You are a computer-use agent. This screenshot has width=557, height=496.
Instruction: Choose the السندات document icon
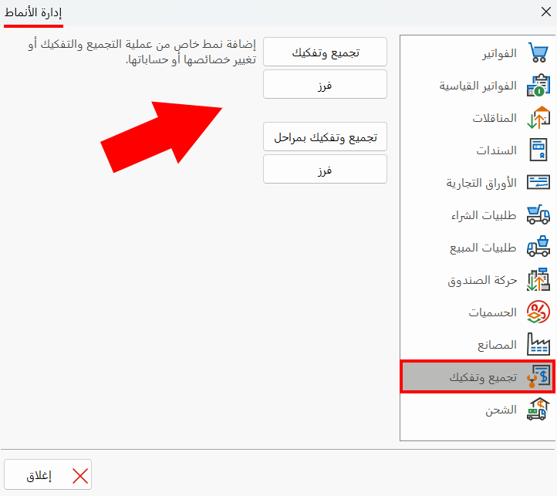click(x=538, y=150)
